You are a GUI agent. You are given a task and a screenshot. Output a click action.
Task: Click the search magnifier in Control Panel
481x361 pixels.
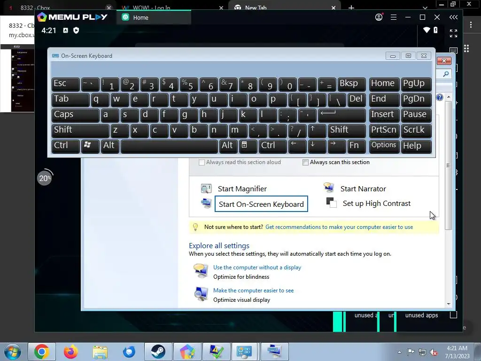[x=446, y=74]
